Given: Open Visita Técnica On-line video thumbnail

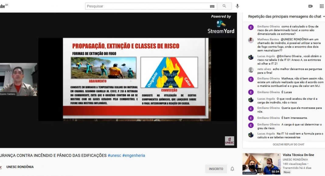Looking at the screenshot, I should click(x=261, y=164).
